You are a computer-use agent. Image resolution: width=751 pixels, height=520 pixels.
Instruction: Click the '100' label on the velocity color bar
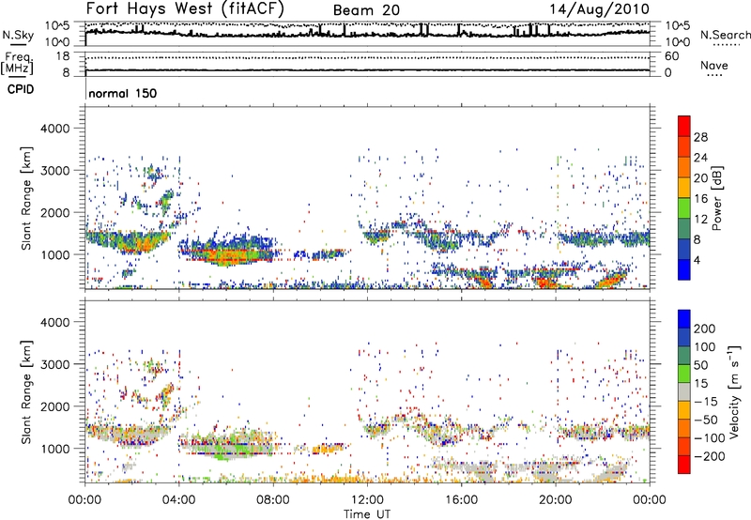coord(705,347)
